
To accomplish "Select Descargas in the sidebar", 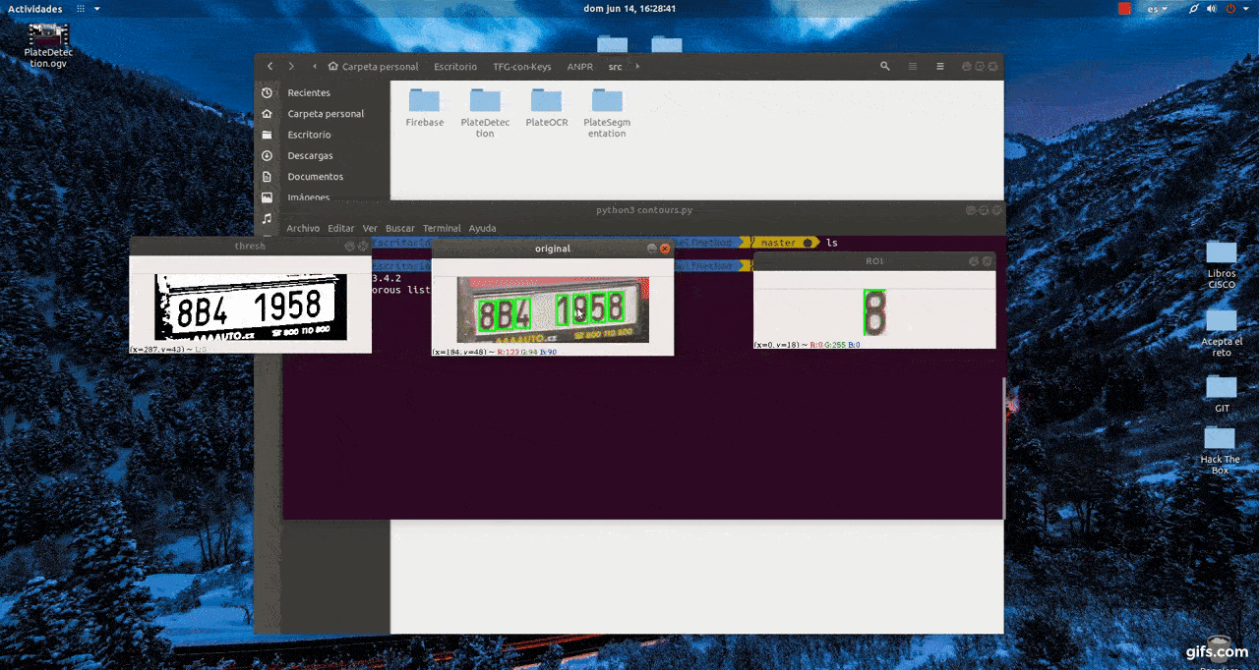I will pyautogui.click(x=310, y=155).
